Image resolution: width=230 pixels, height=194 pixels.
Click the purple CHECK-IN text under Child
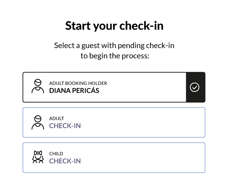(65, 161)
